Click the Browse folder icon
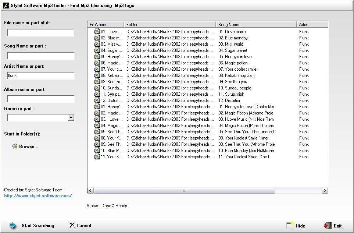The image size is (354, 233). pos(15,146)
